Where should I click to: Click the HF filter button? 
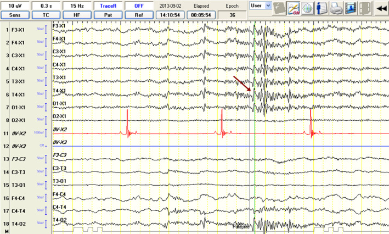tap(77, 15)
